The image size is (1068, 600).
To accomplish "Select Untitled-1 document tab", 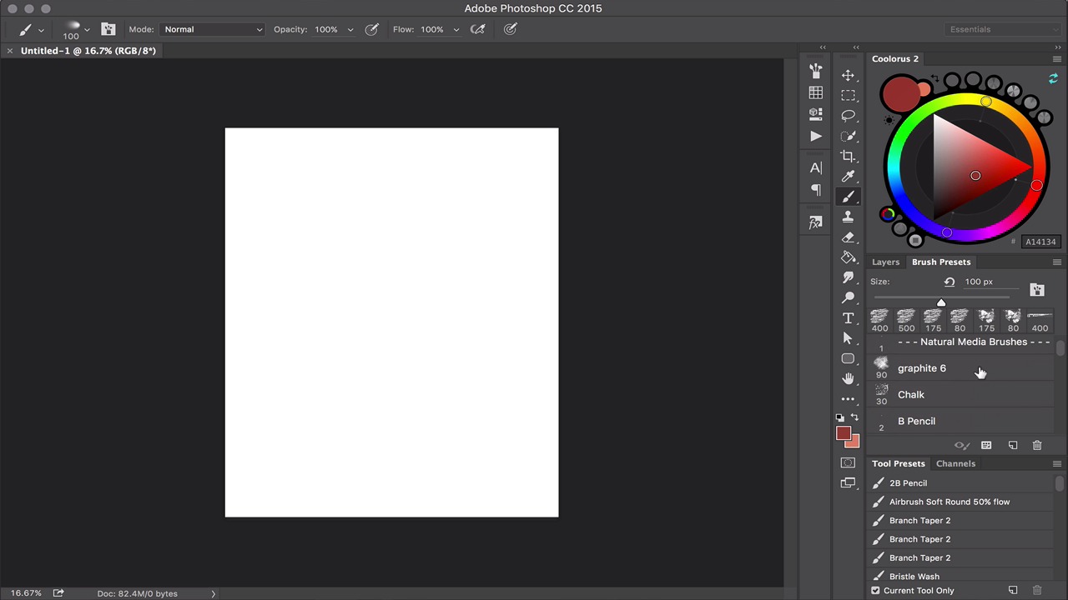I will tap(88, 51).
